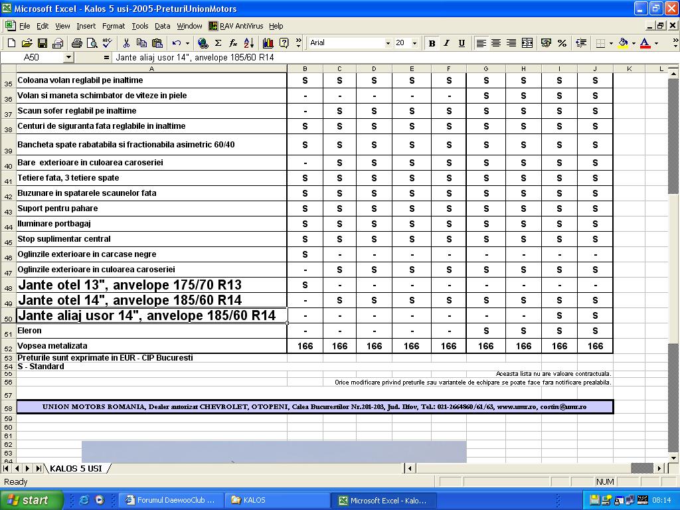Toggle Underline formatting

[x=461, y=43]
